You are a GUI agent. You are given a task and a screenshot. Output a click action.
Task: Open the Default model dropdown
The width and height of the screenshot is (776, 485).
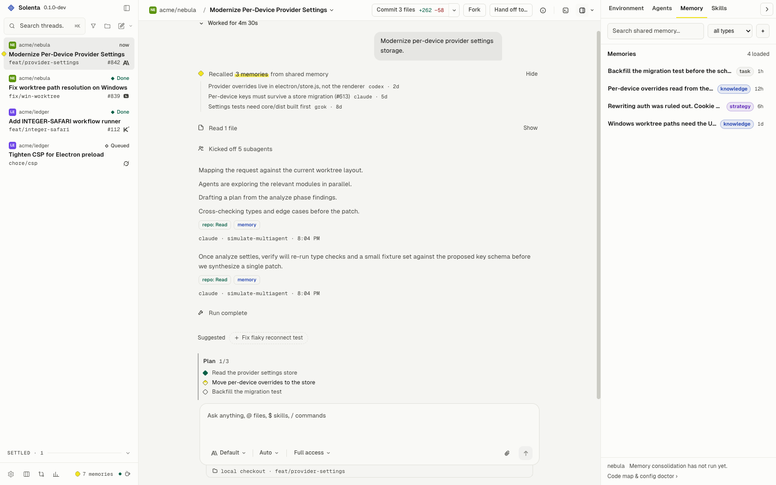(228, 453)
